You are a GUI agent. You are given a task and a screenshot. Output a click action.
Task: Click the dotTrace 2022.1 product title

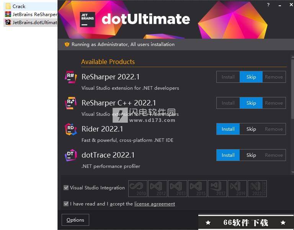click(108, 155)
